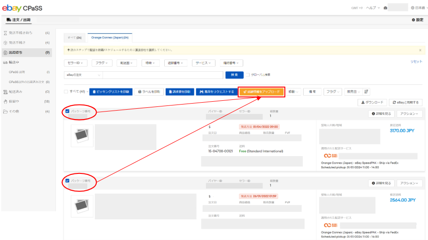
Task: Click the sort order icon beside 販売日
Action: pyautogui.click(x=367, y=92)
